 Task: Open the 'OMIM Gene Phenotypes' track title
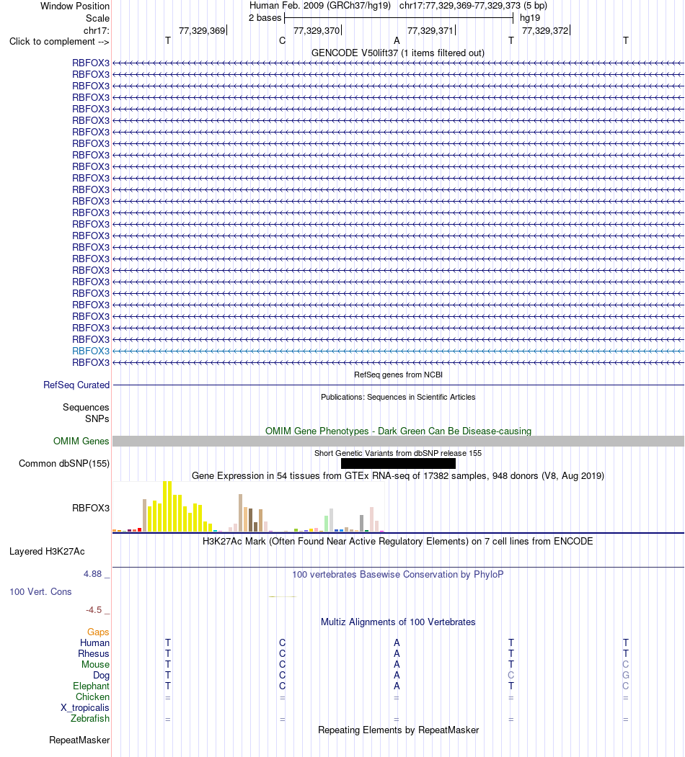pyautogui.click(x=398, y=431)
